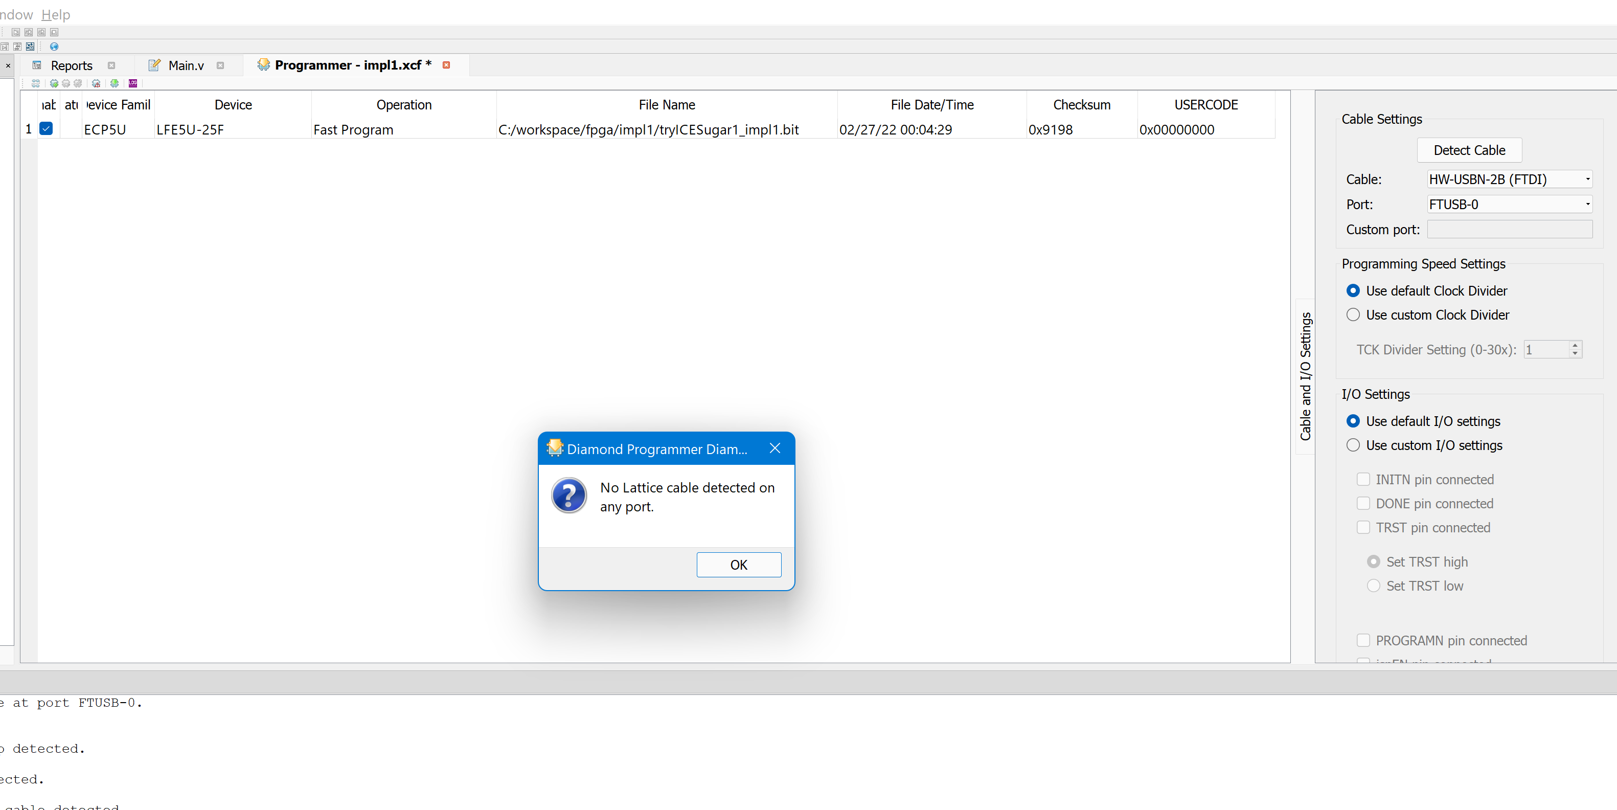Click the Fast Program operation cell
This screenshot has width=1617, height=810.
(353, 129)
